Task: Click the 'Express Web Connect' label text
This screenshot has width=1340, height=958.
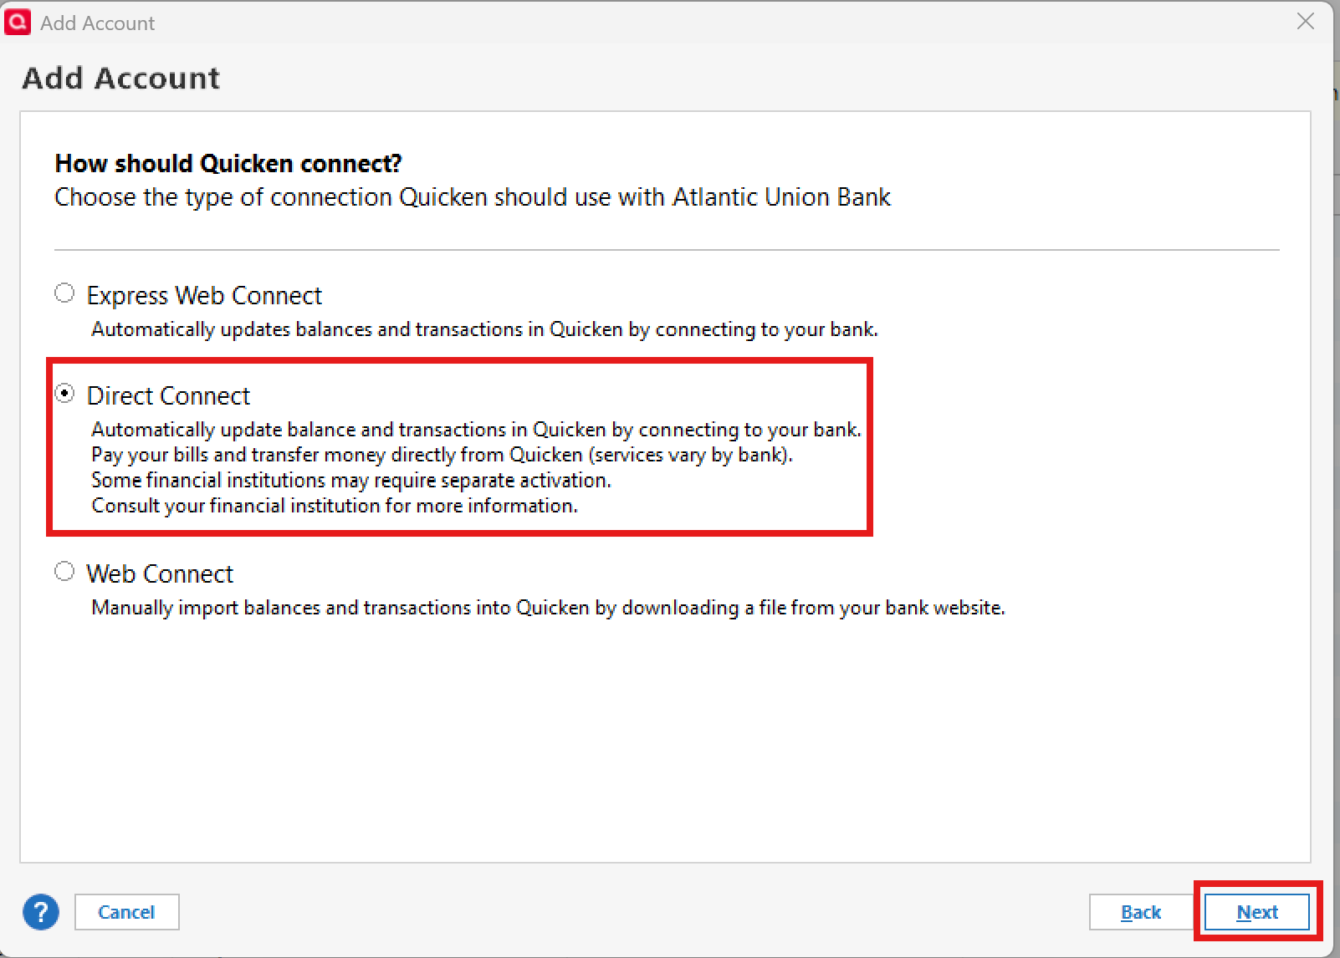Action: click(204, 295)
